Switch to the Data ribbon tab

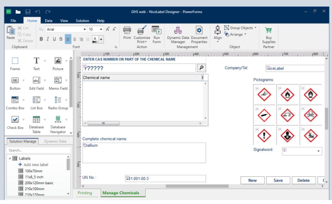click(x=48, y=21)
